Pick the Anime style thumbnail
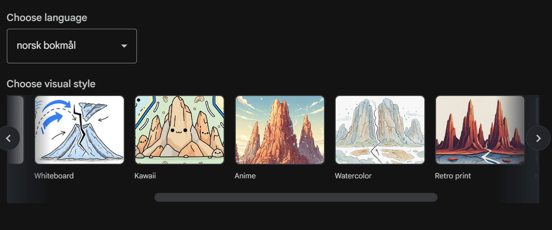The width and height of the screenshot is (552, 230). pos(280,130)
